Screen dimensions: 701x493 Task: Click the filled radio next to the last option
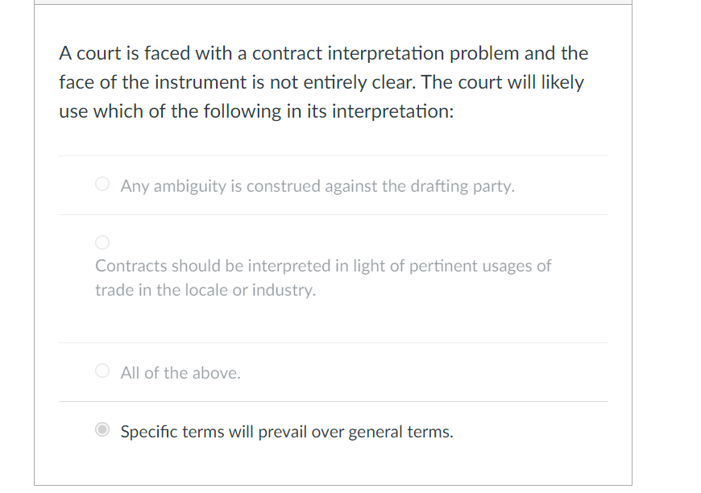(102, 430)
